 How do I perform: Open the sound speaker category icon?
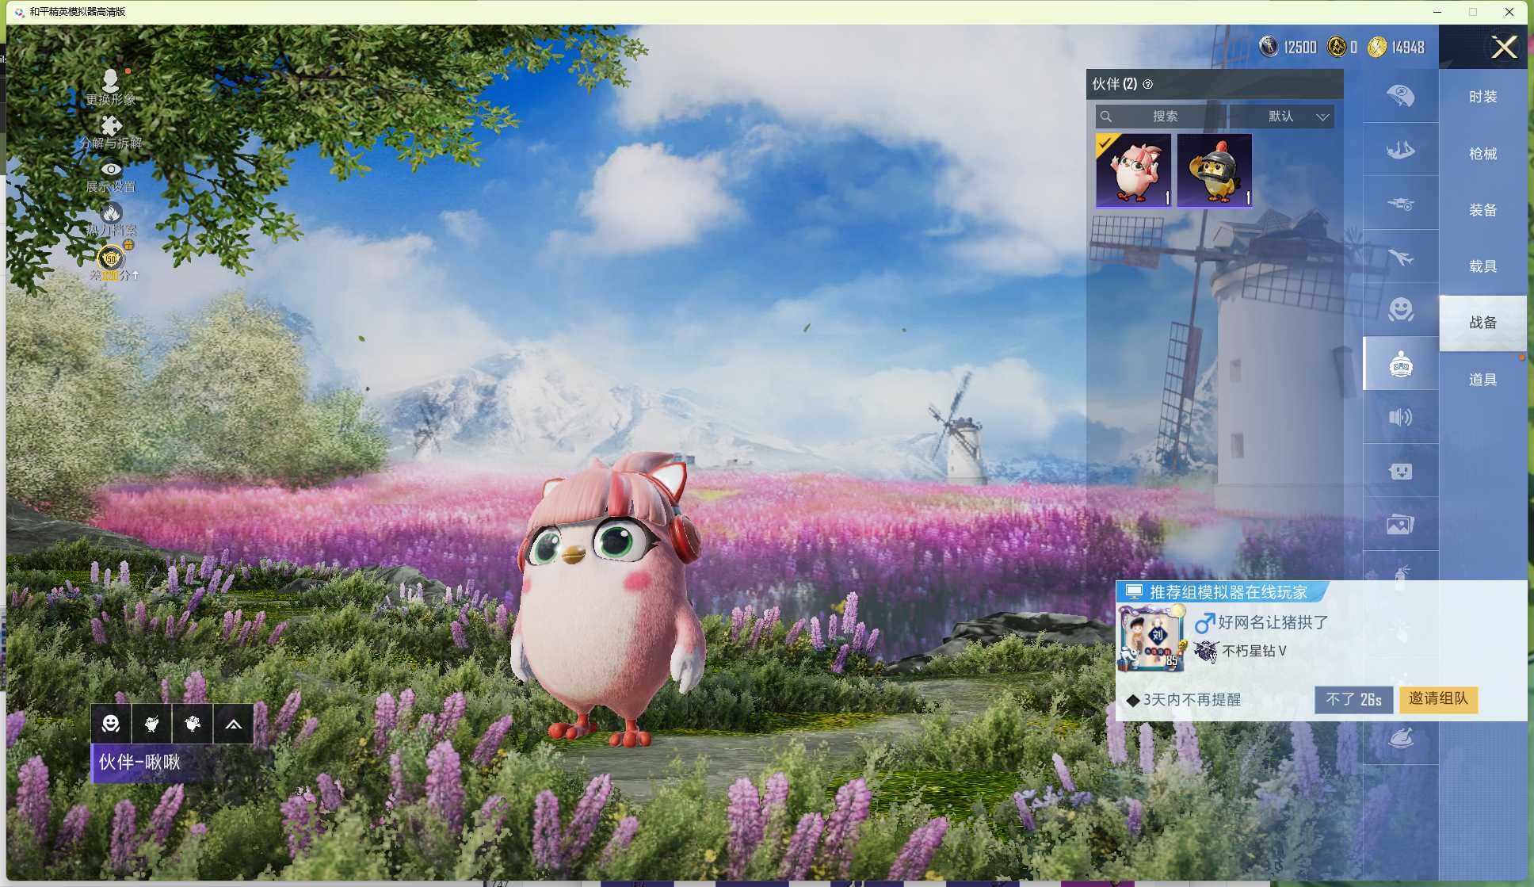(x=1400, y=417)
